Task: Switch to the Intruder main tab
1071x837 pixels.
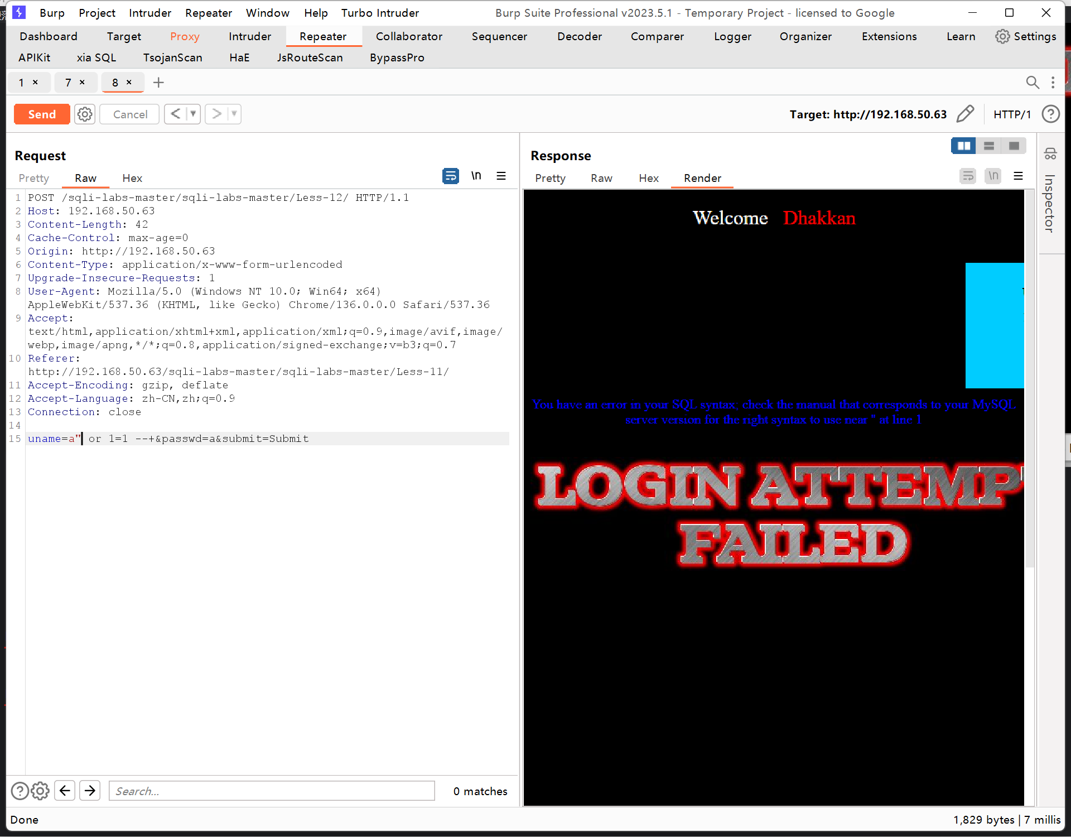Action: coord(249,36)
